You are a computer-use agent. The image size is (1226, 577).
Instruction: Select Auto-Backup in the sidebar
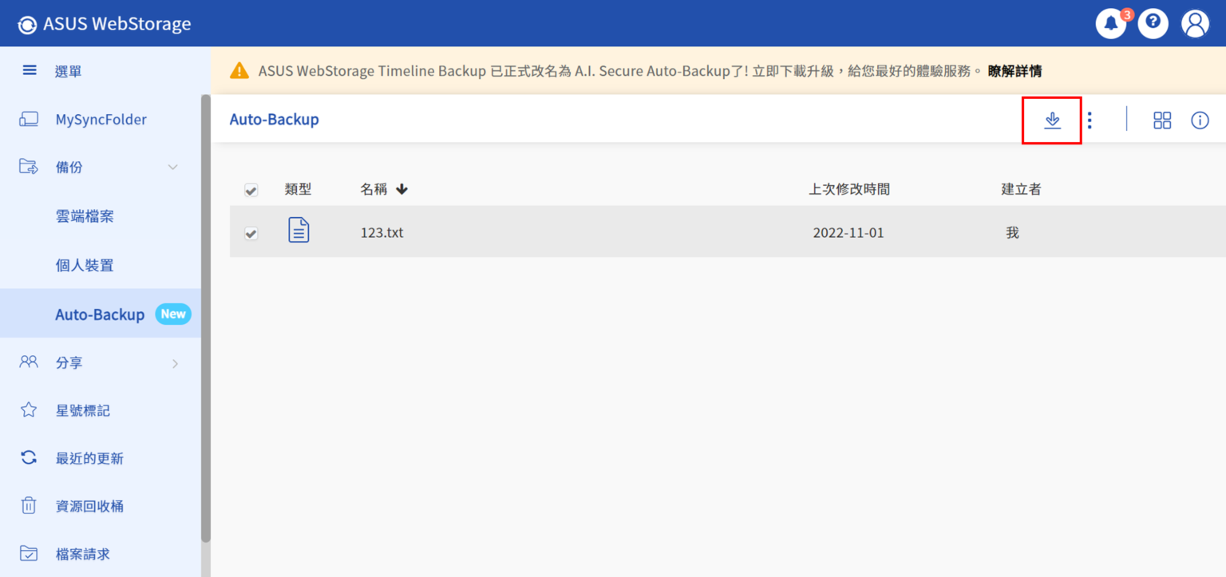tap(100, 314)
